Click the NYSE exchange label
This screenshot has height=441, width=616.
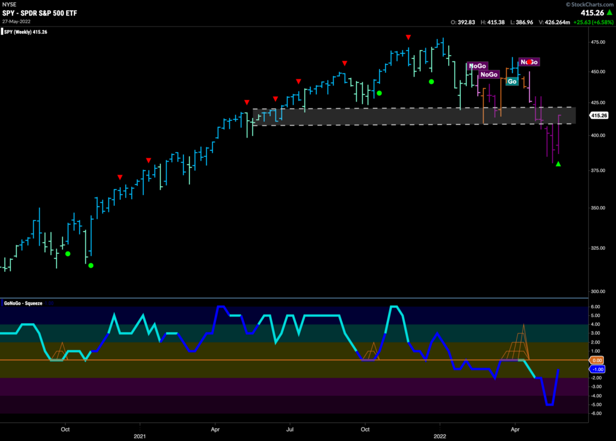(10, 4)
